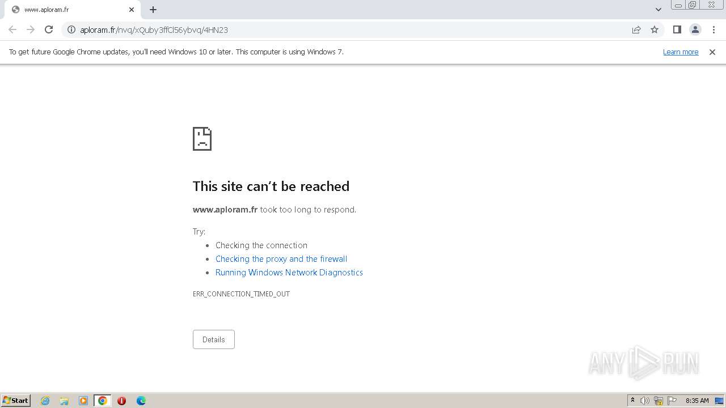Click the back navigation arrow

coord(12,29)
